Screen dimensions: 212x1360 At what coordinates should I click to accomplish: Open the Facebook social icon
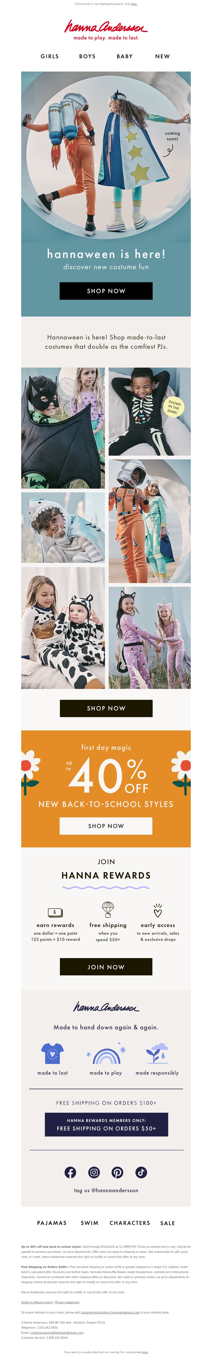tap(70, 1172)
